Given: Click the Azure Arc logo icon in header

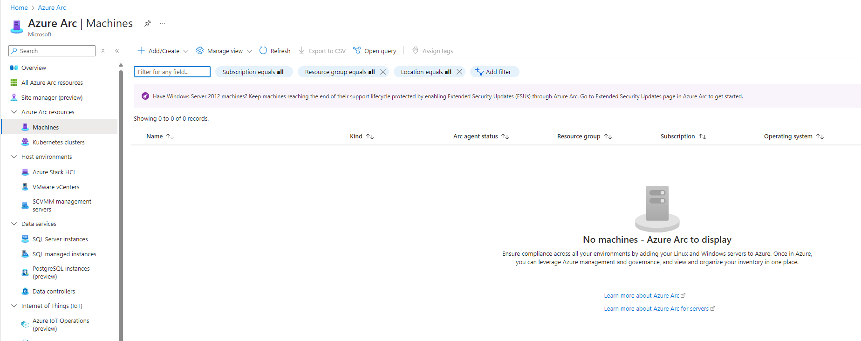Looking at the screenshot, I should pos(17,27).
